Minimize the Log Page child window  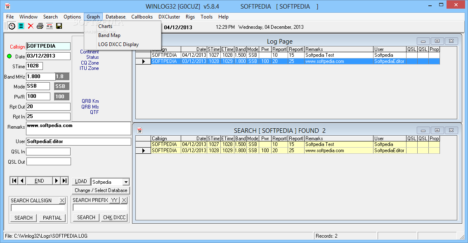point(423,41)
